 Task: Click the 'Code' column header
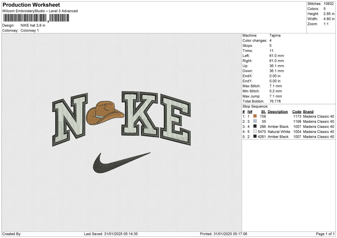tap(297, 112)
